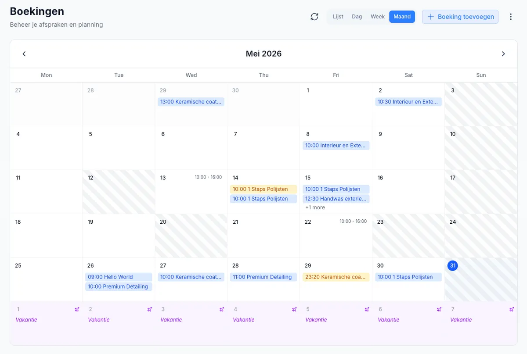Click the airplane icon on next-month day 7
The height and width of the screenshot is (354, 527).
[x=512, y=309]
